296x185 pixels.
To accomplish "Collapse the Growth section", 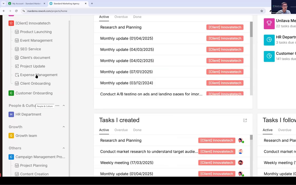I will click(64, 127).
